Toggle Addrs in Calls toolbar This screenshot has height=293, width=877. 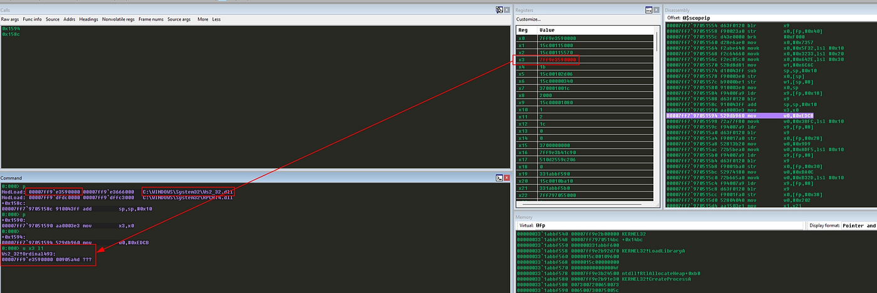click(70, 19)
